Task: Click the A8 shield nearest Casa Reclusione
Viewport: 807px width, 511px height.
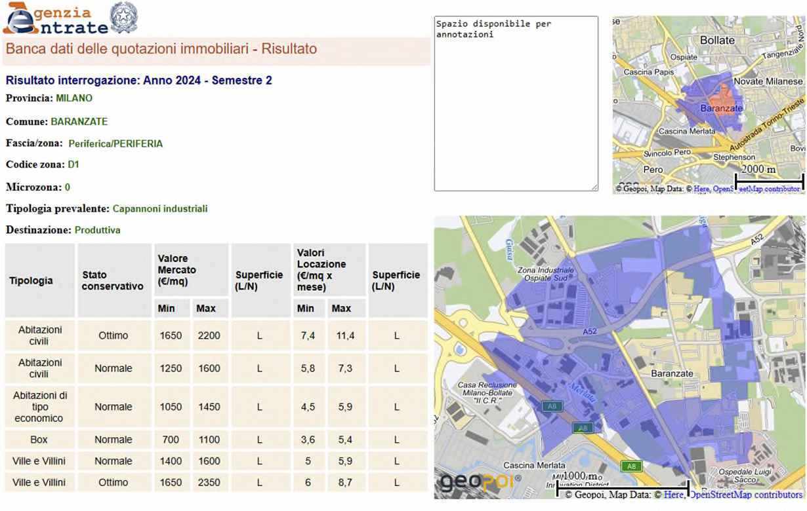Action: pos(552,406)
